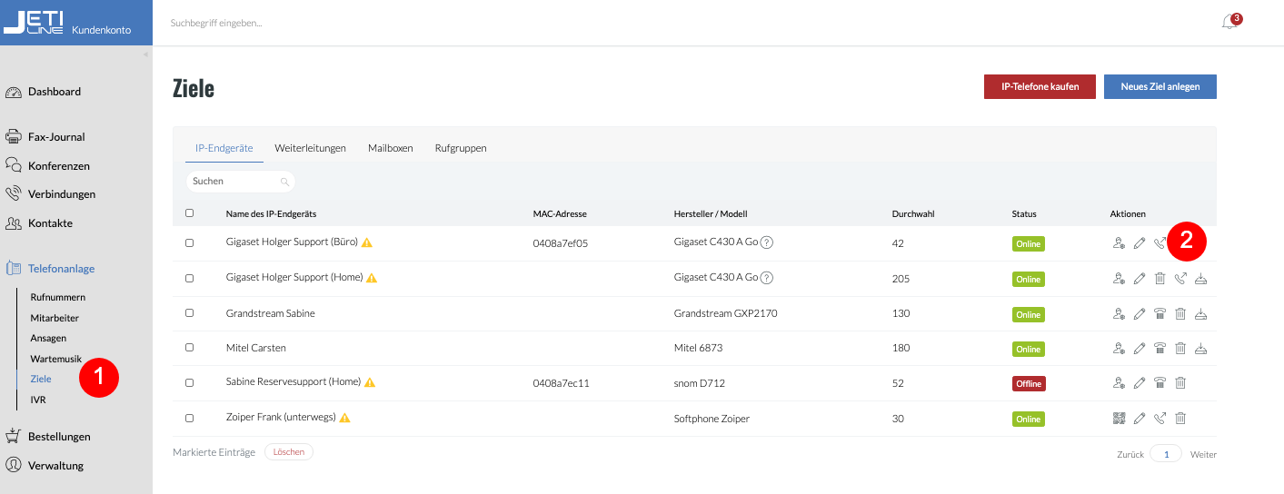Select the Sabine Reservesupport (Home) row checkbox
This screenshot has width=1284, height=494.
point(189,383)
